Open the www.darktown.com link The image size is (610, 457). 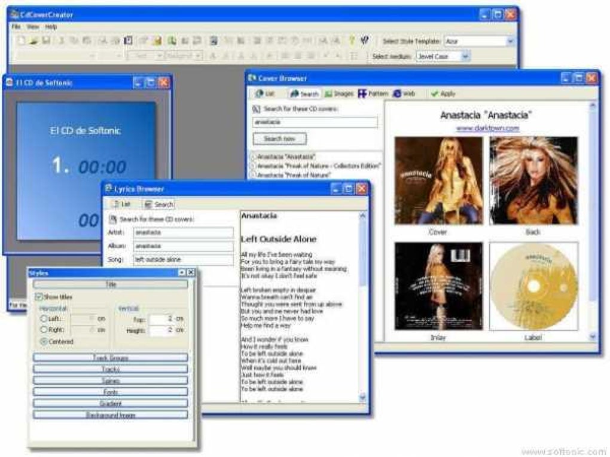click(487, 128)
